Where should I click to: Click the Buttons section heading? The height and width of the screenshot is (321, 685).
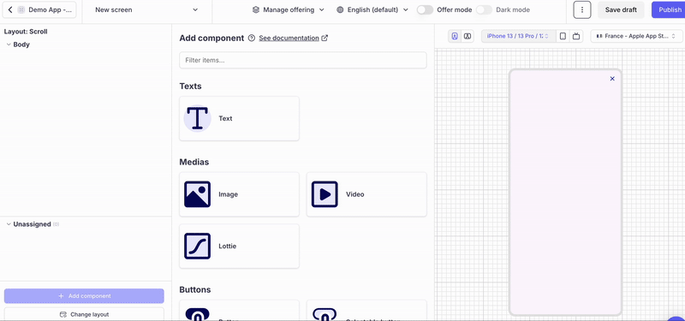tap(195, 289)
